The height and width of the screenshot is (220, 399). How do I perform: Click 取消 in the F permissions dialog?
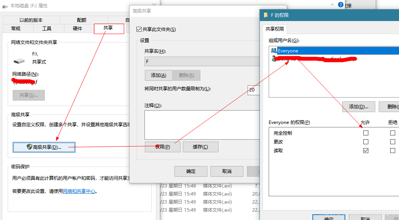(365, 218)
